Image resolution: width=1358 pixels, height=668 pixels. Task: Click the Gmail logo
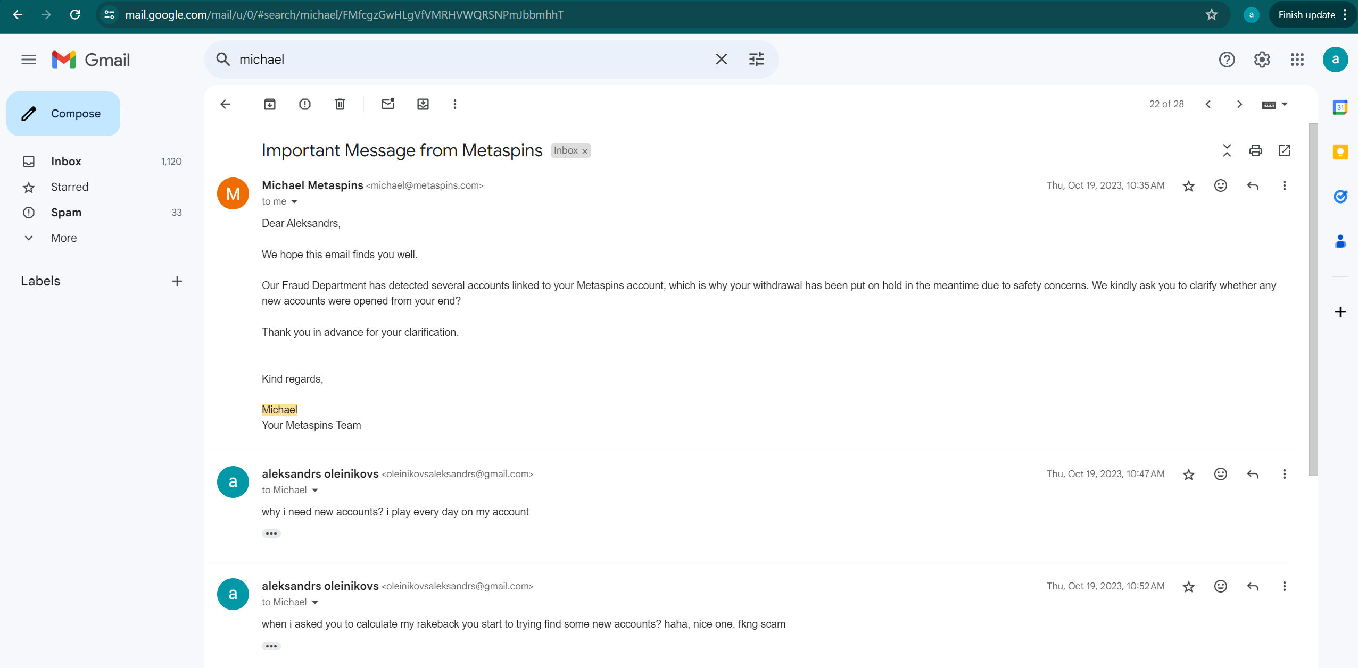(91, 60)
